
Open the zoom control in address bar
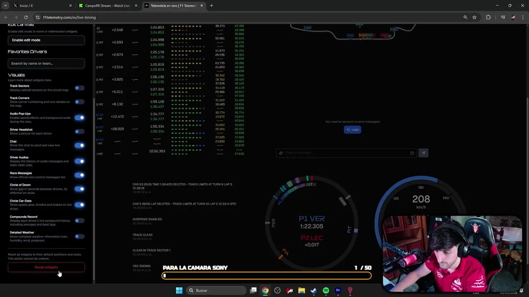[x=465, y=17]
